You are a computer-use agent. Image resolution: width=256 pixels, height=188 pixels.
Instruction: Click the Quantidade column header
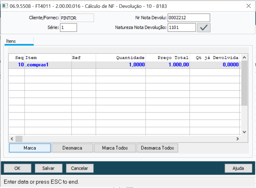(121, 58)
